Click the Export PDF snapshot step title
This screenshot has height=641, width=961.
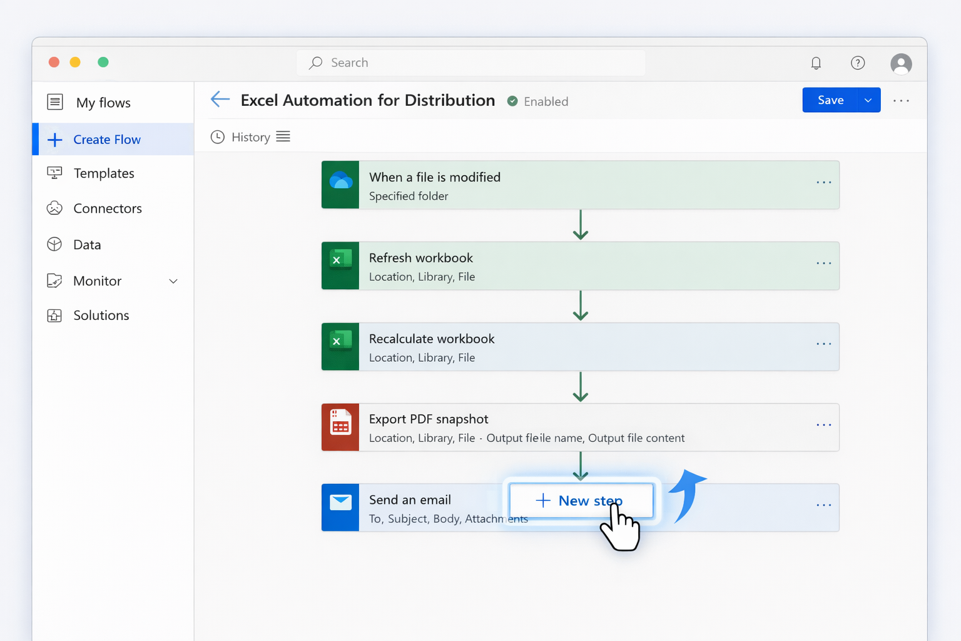[x=429, y=419]
